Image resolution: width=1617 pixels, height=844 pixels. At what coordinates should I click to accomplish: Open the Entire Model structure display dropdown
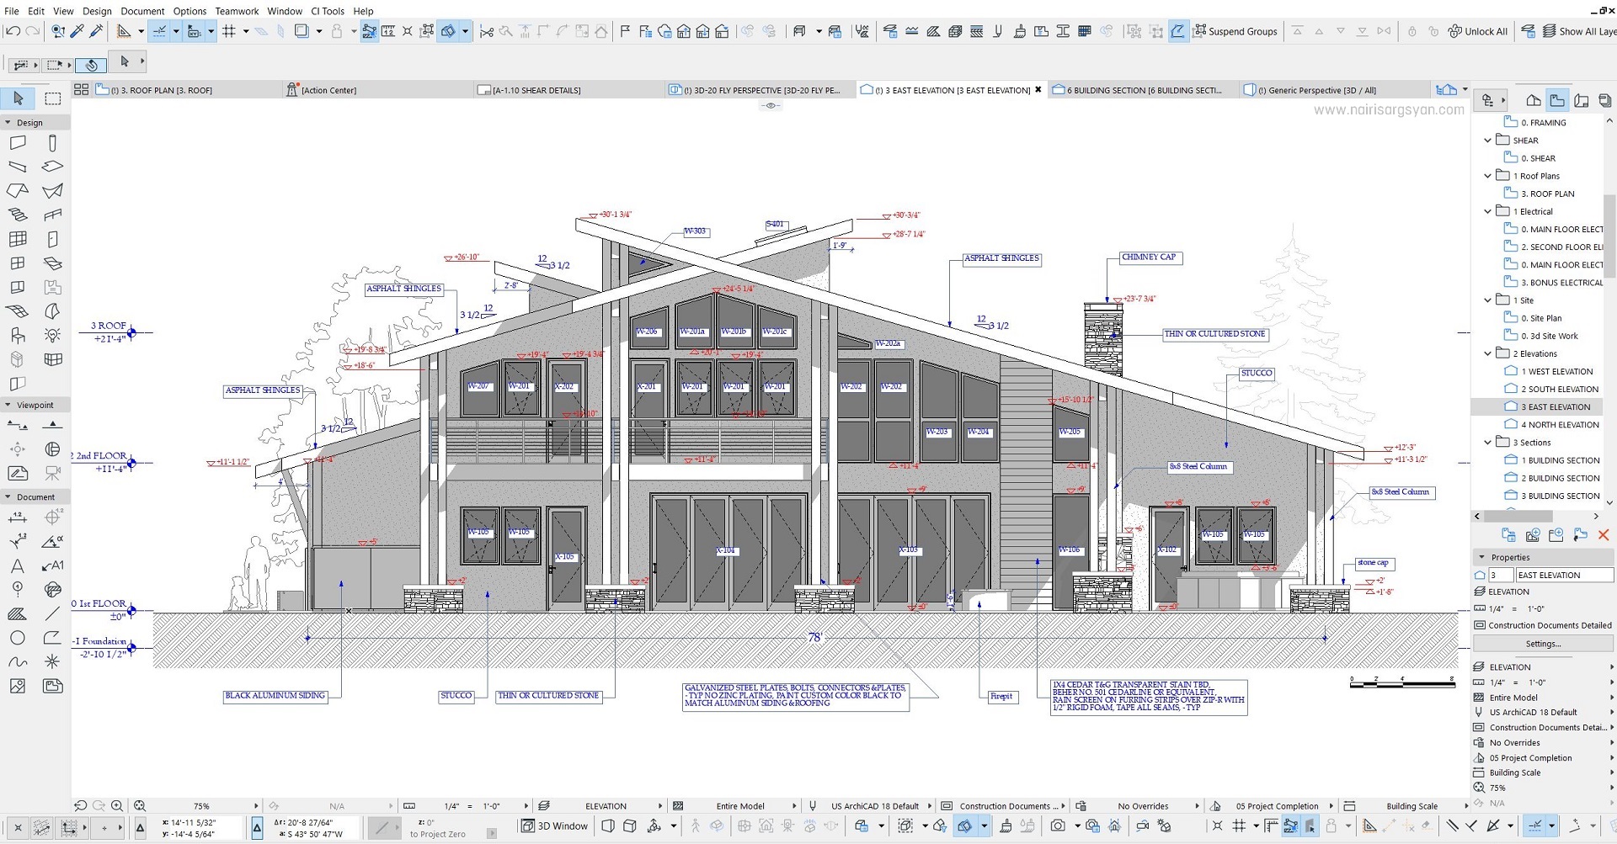793,806
